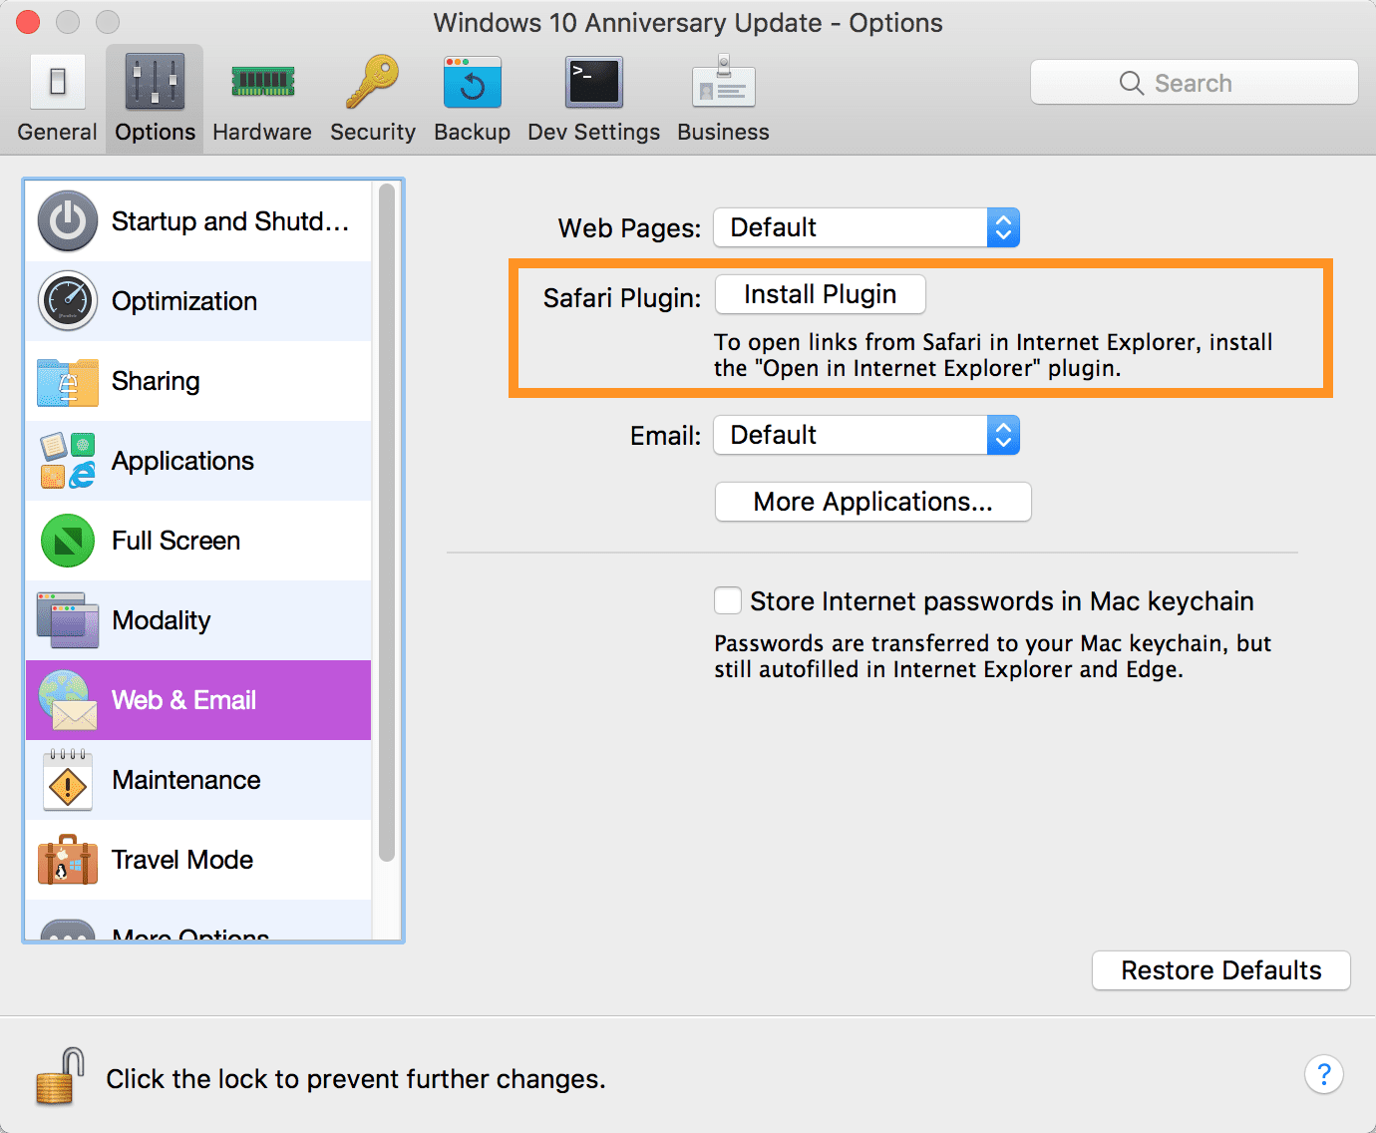Click the Optimization gauge icon
1376x1133 pixels.
click(68, 301)
